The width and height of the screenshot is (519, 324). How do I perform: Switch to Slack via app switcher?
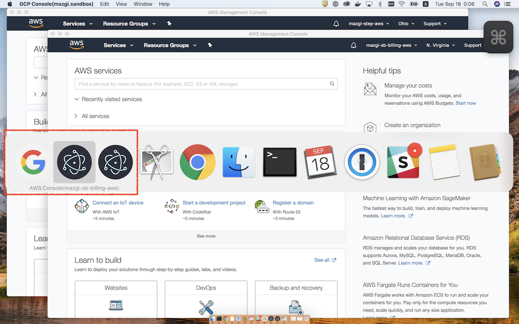coord(403,162)
